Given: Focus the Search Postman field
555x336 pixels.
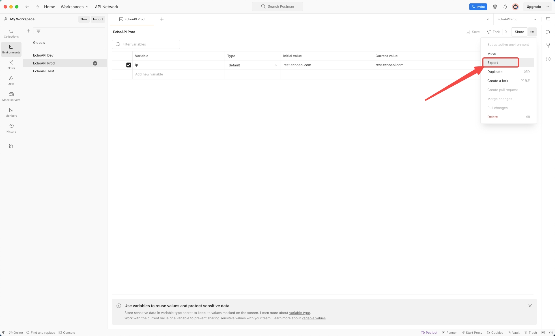Looking at the screenshot, I should pos(277,6).
